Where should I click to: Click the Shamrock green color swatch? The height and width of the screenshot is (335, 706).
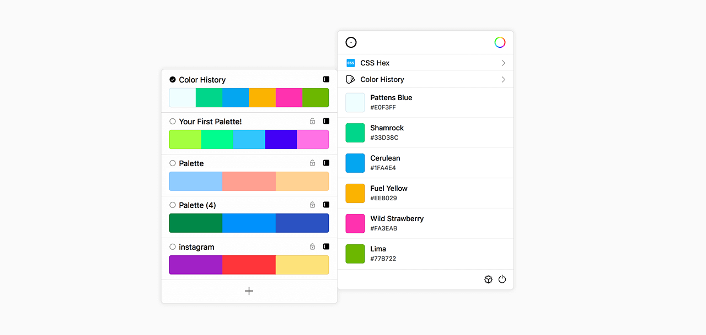[355, 133]
